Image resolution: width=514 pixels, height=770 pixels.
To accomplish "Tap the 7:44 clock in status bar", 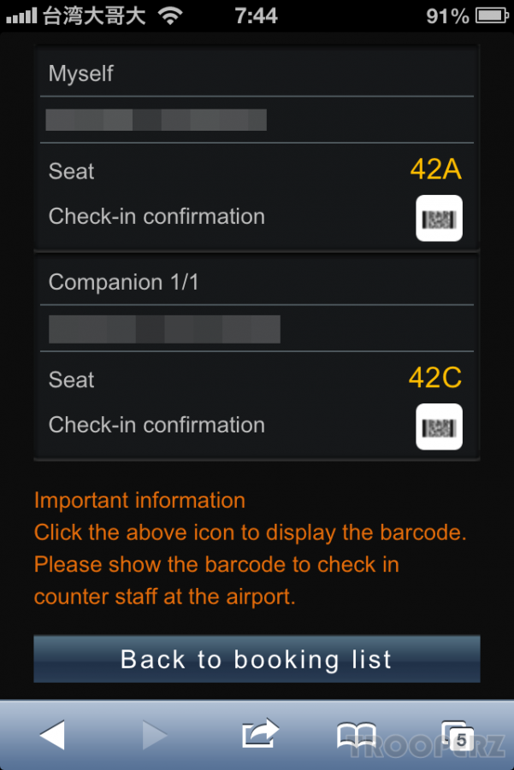I will 256,15.
